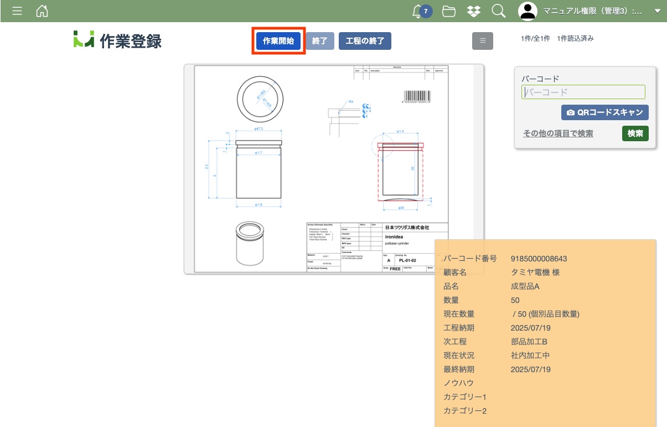
Task: Open the folder icon in header
Action: point(449,11)
